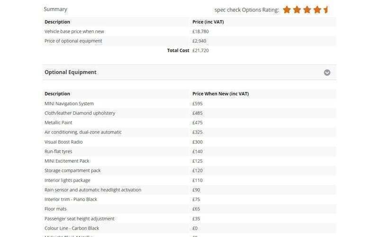Click Price When New column header
This screenshot has height=237, width=379.
click(220, 93)
